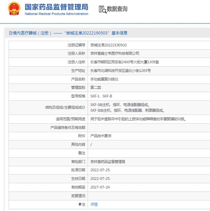Click the 适用范围/预期用途 label
210x211 pixels.
70,119
